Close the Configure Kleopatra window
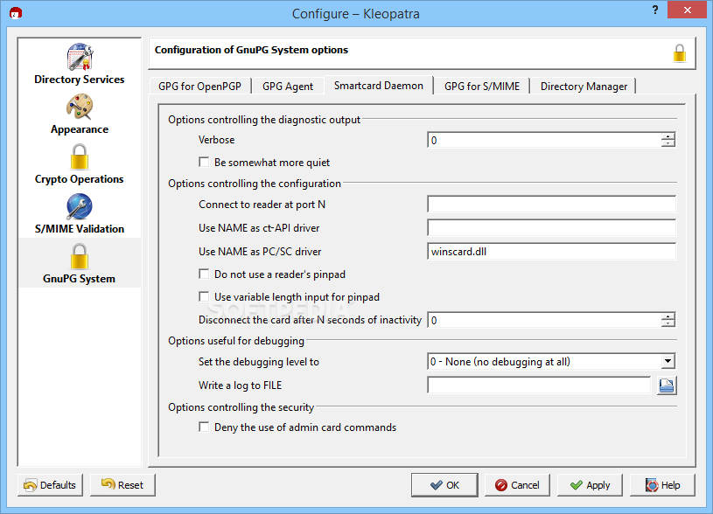713x514 pixels. pos(687,10)
